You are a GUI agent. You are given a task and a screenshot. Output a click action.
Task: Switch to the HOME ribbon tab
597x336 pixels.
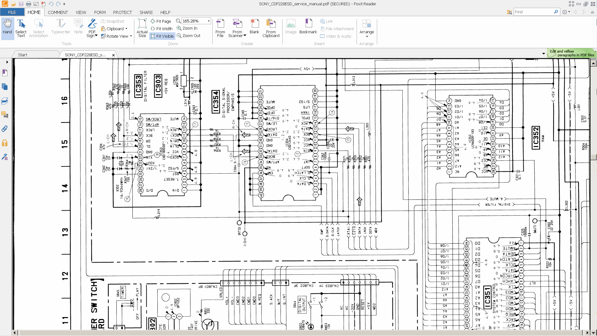[x=34, y=12]
